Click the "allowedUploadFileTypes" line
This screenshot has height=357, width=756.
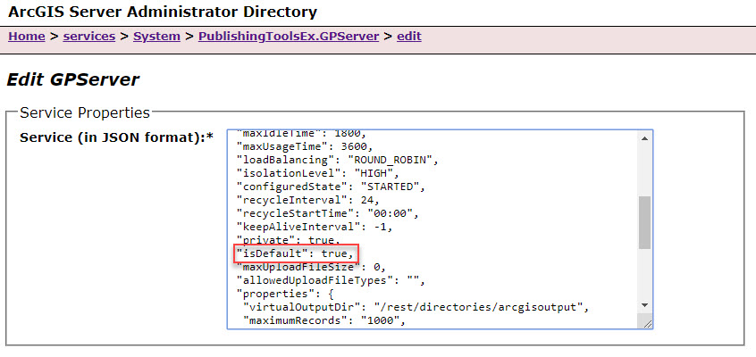[x=331, y=280]
